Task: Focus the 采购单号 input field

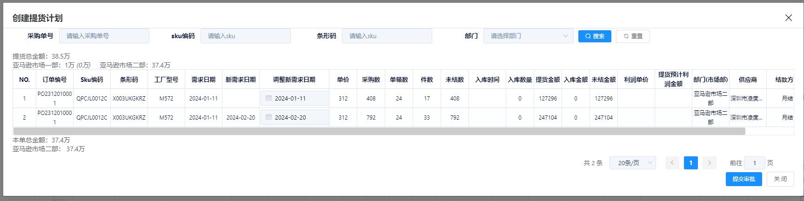Action: click(x=104, y=36)
